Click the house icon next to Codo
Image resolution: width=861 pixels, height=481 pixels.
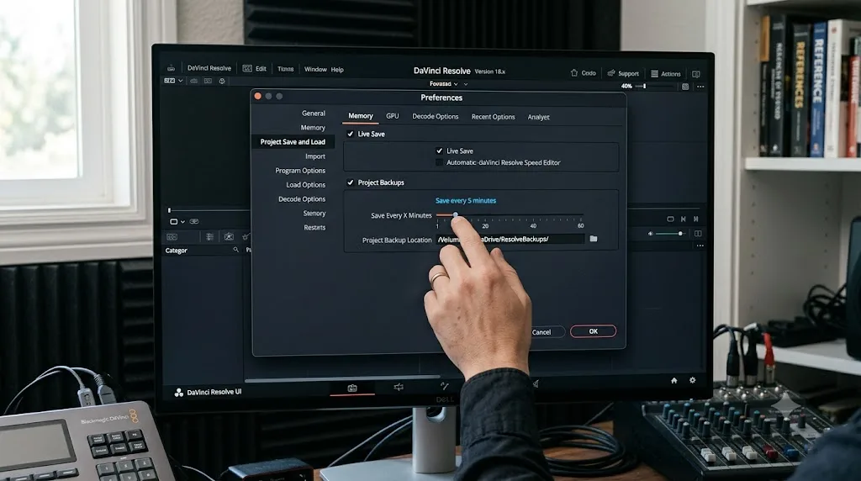(x=573, y=72)
